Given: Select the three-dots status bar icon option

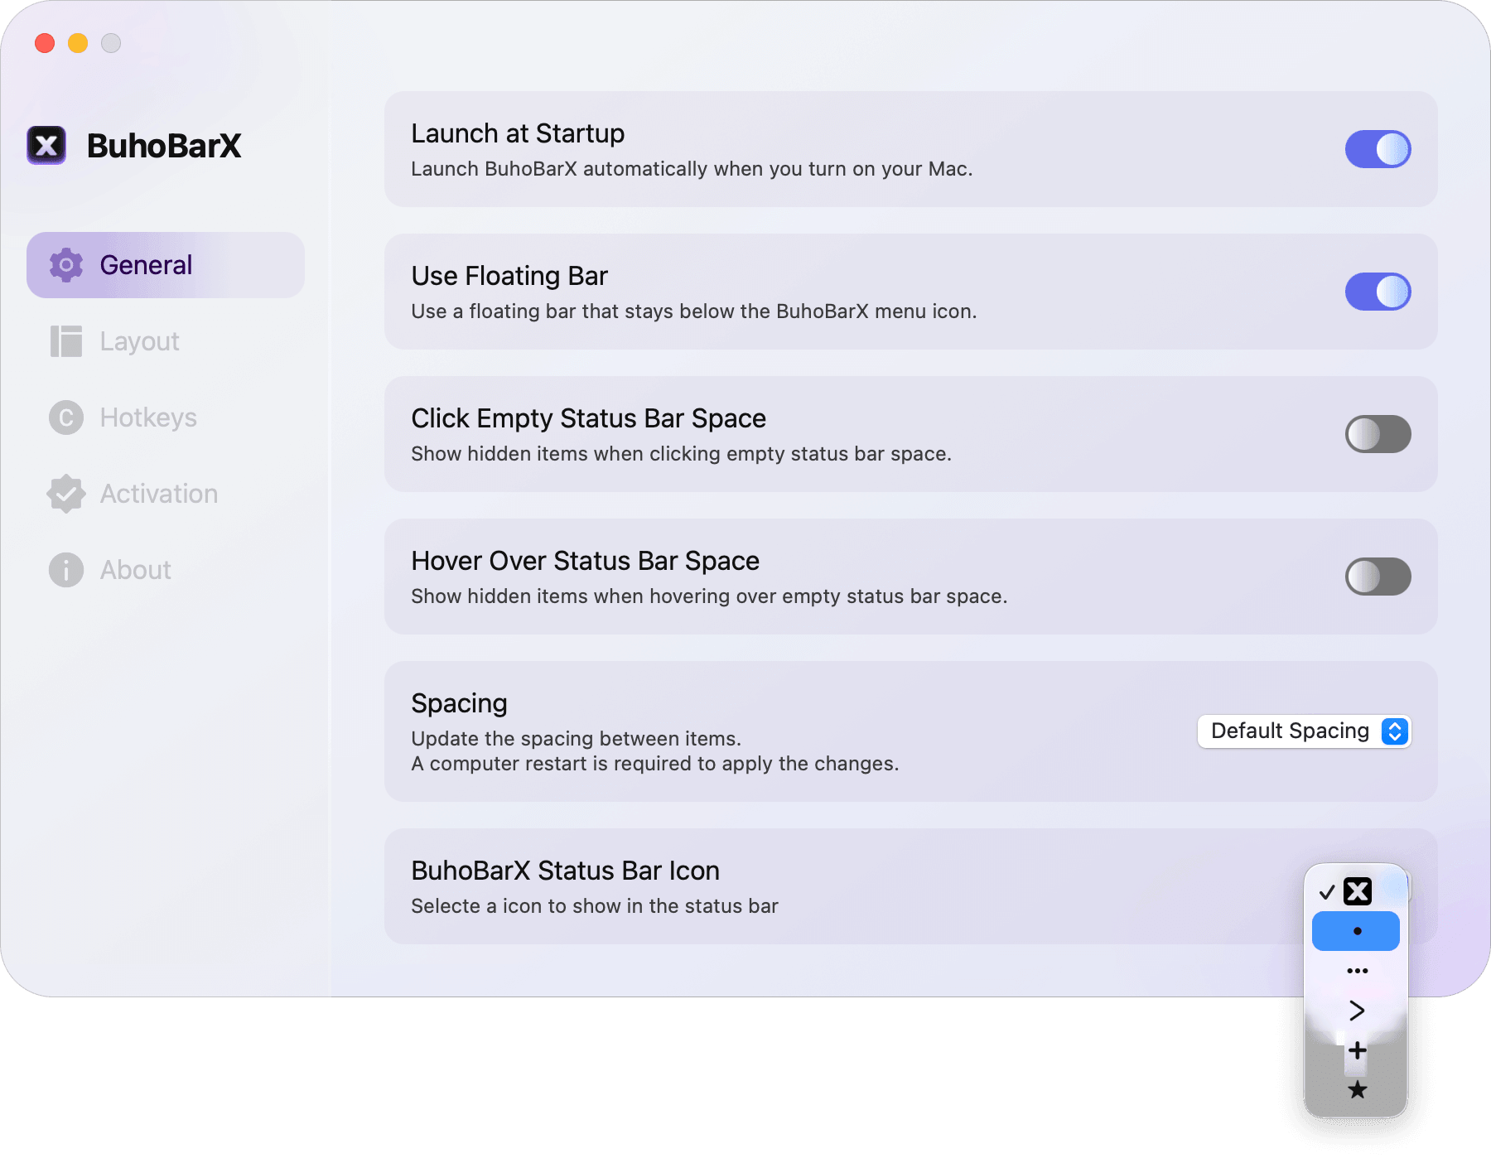Looking at the screenshot, I should click(x=1356, y=971).
